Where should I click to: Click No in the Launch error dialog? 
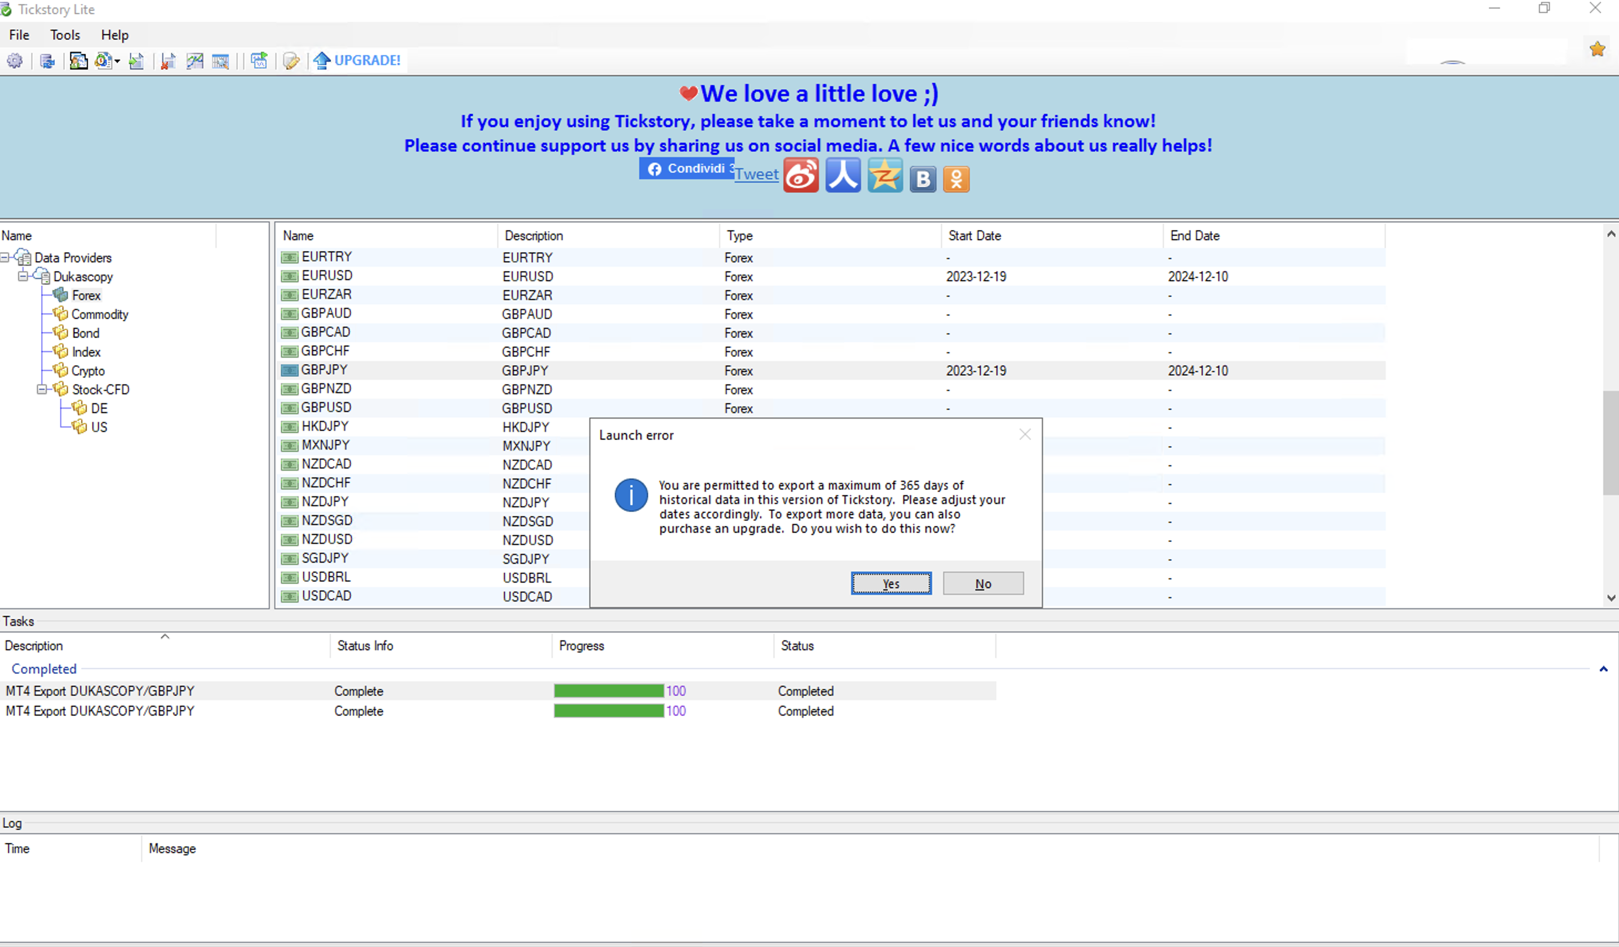coord(983,584)
